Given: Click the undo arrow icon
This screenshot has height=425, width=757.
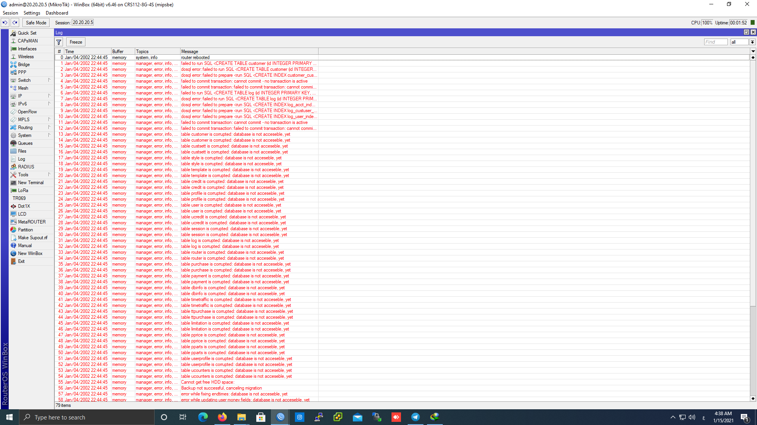Looking at the screenshot, I should click(5, 22).
